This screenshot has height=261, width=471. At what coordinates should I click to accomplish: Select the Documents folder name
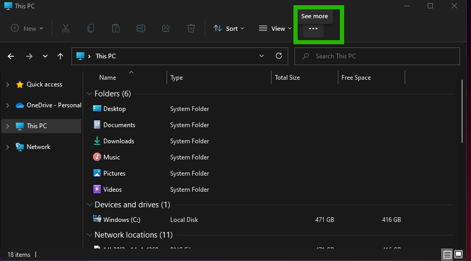tap(119, 125)
